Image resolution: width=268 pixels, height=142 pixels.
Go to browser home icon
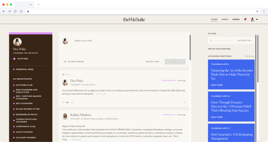[x=21, y=11]
